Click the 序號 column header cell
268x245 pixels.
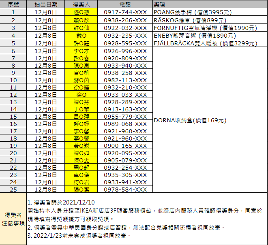[13, 4]
